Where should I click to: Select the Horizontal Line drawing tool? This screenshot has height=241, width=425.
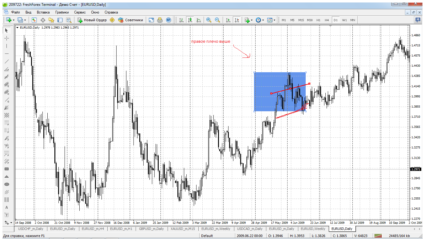click(x=7, y=53)
